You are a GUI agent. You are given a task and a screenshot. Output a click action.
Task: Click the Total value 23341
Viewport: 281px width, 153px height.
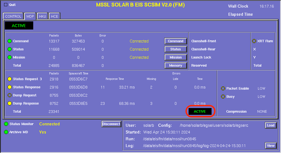(54, 112)
